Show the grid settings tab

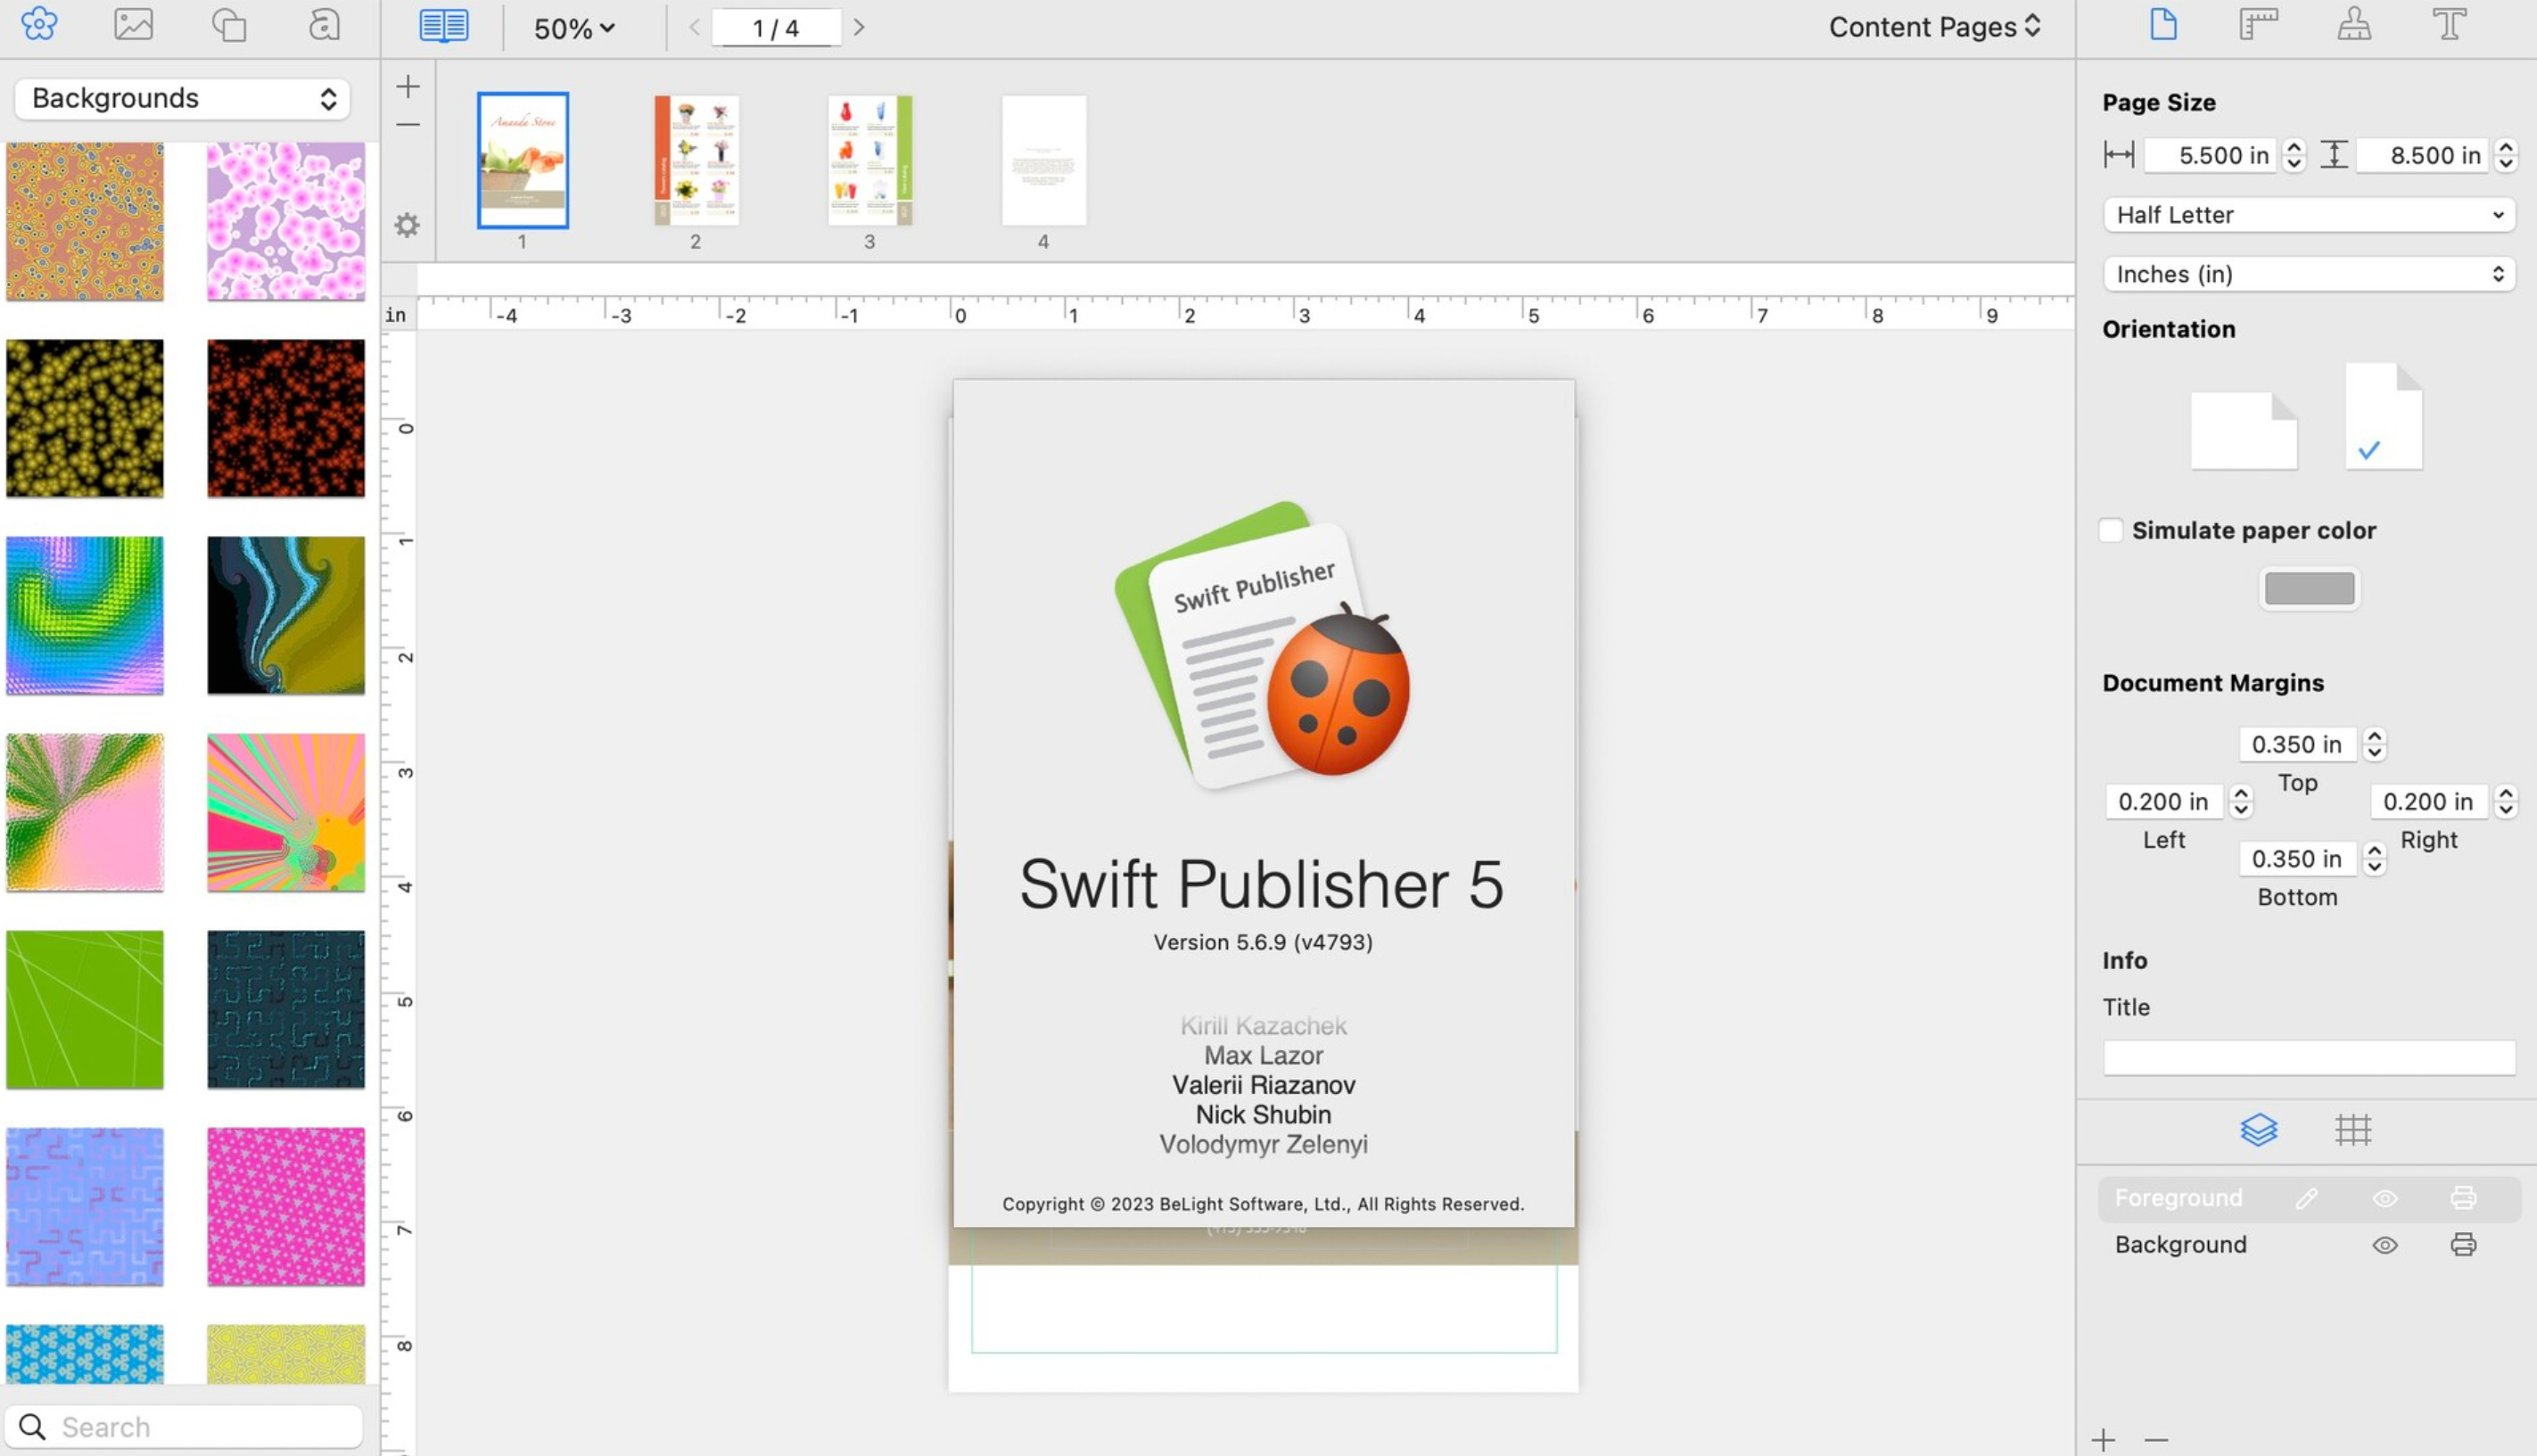[2353, 1130]
